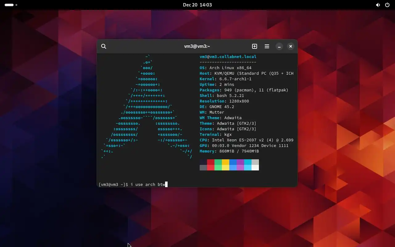
Task: Click the 'Terminal: kgx' line
Action: coord(216,135)
